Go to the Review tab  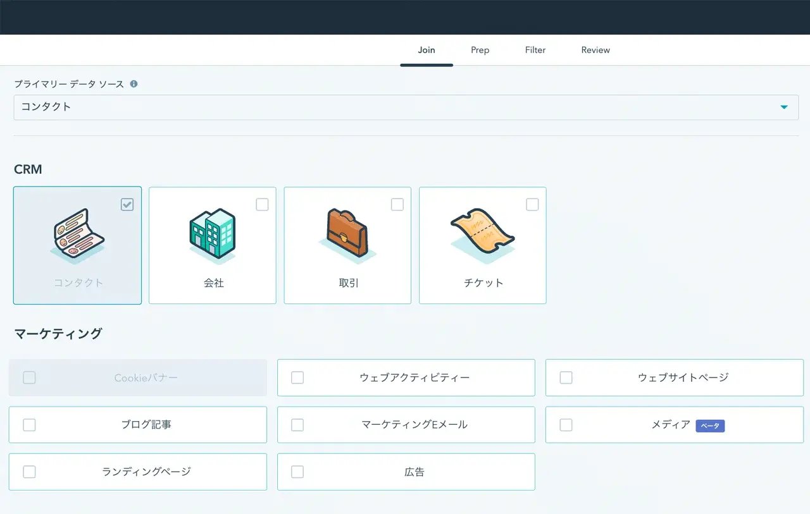(595, 50)
